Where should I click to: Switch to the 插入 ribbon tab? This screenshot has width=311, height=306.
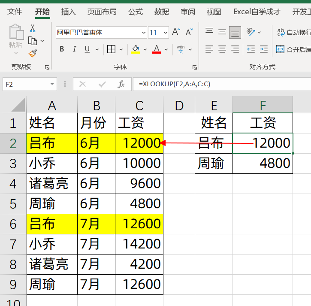(68, 12)
